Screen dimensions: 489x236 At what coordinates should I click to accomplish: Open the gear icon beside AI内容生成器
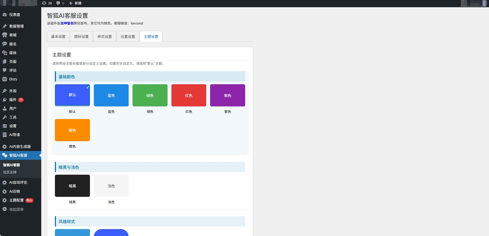5,147
